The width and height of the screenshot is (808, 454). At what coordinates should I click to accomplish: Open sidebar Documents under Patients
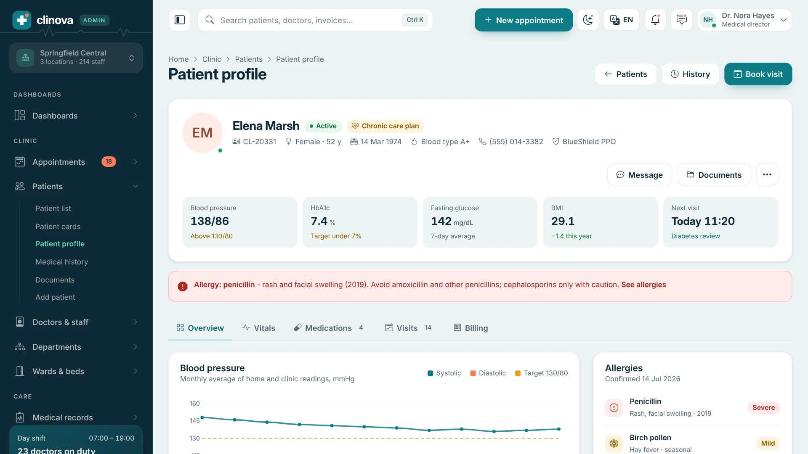coord(55,280)
